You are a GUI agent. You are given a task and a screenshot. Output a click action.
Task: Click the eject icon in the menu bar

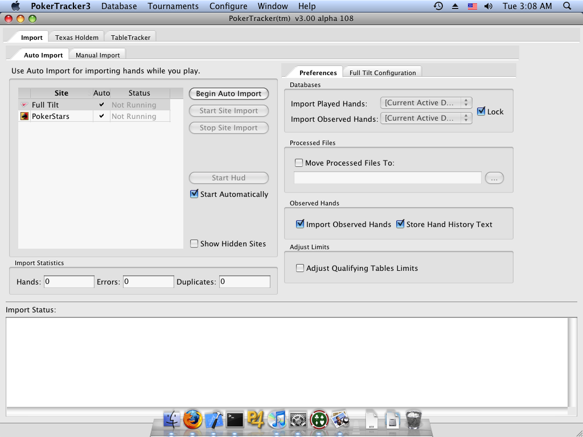[455, 6]
